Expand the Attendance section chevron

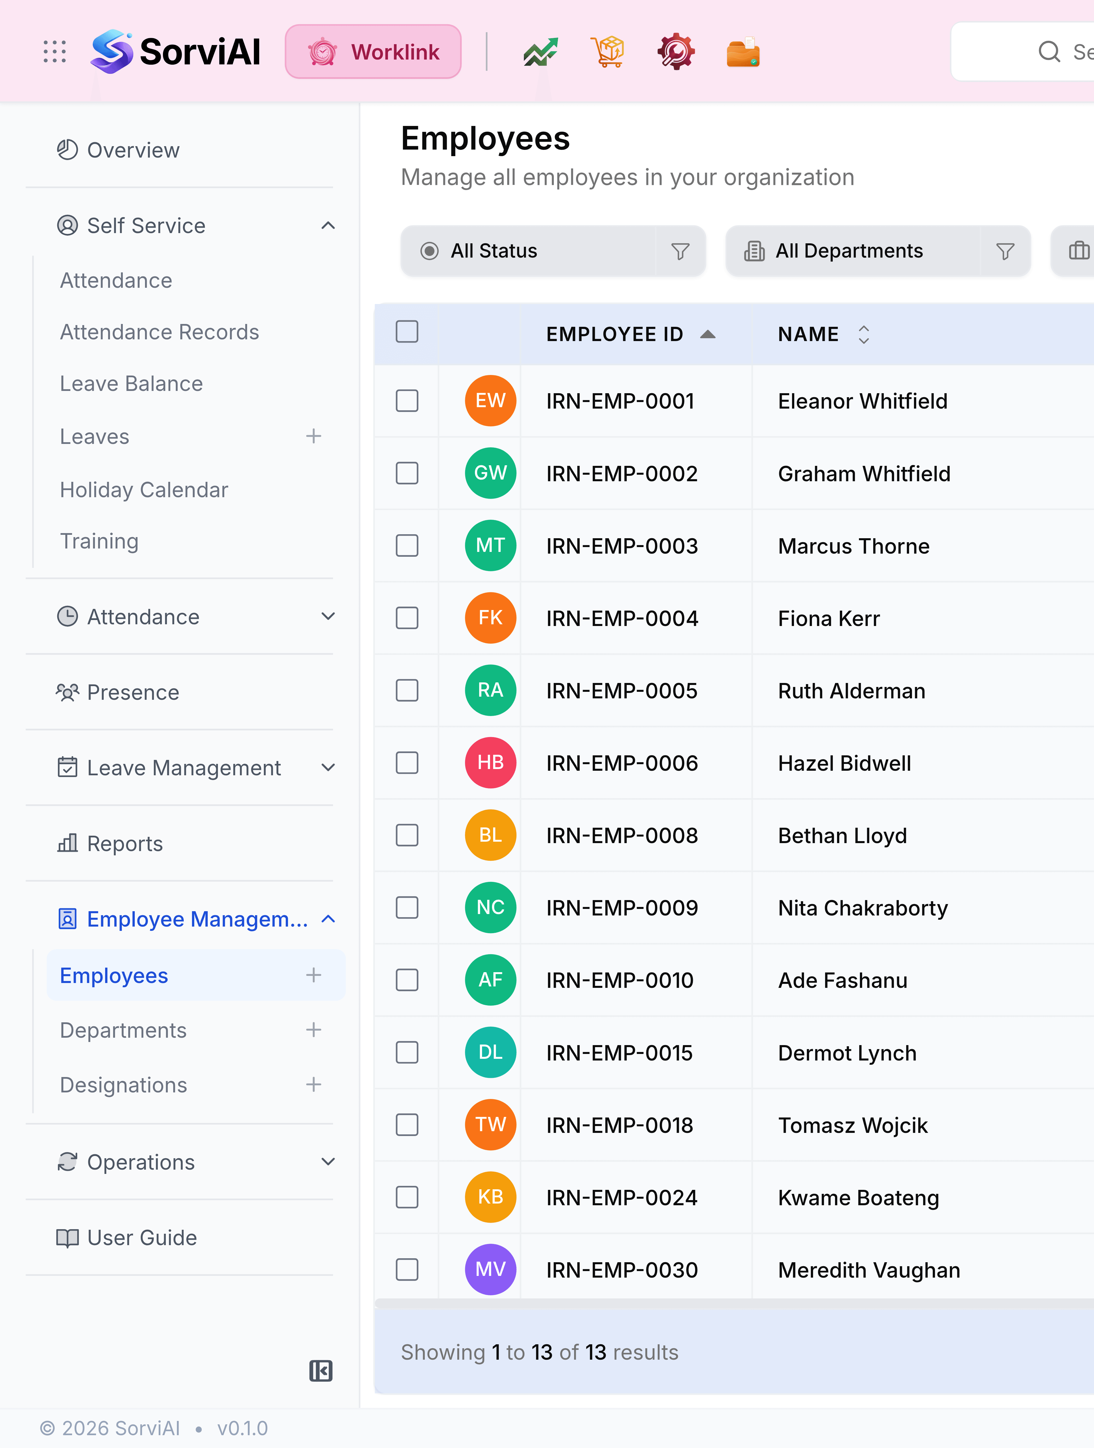328,616
